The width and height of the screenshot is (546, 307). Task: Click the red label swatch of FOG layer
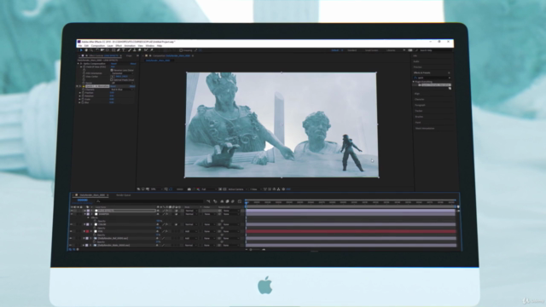coord(88,231)
